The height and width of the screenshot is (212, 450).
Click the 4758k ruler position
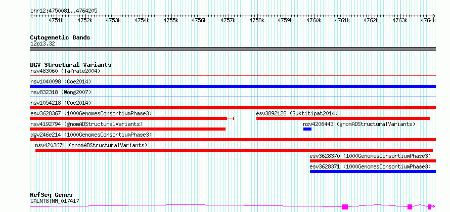coord(257,20)
